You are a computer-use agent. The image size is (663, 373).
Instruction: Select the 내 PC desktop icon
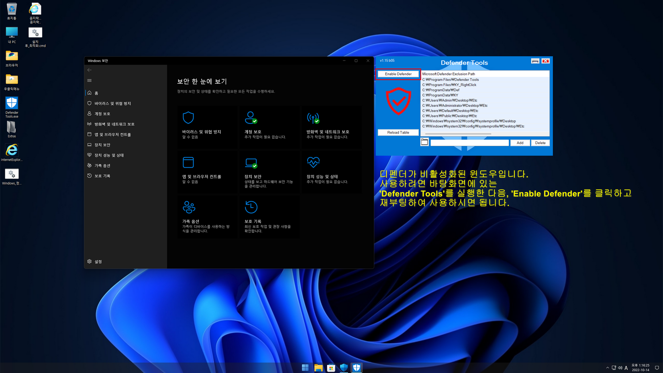12,35
